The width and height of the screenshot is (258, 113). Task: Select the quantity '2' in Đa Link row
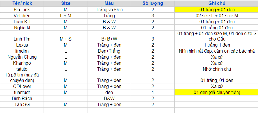(x=153, y=10)
